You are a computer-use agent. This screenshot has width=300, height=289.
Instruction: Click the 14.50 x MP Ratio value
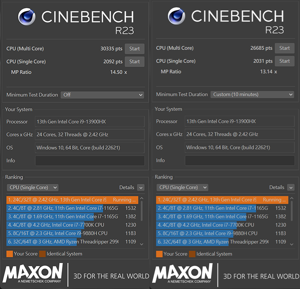118,72
